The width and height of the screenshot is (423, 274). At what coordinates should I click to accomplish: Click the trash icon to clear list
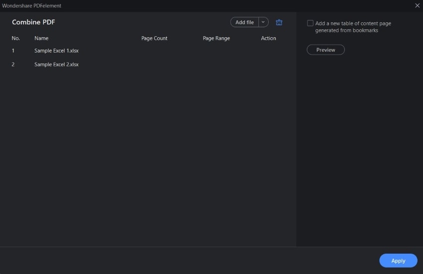click(x=279, y=22)
